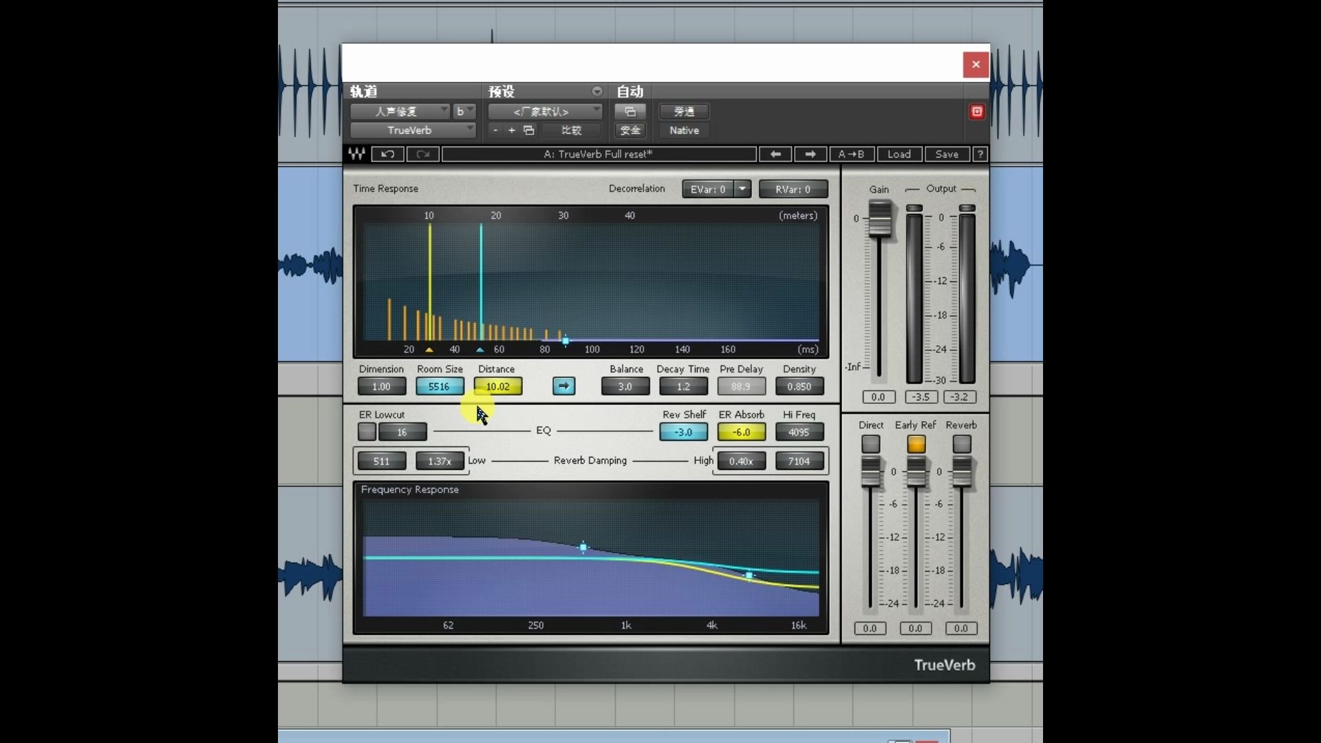The height and width of the screenshot is (743, 1321).
Task: Click the Density value 0.850
Action: coord(799,387)
